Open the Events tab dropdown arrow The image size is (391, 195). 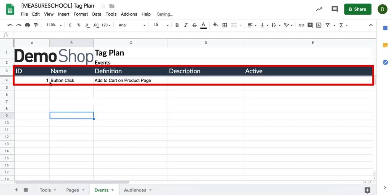113,190
